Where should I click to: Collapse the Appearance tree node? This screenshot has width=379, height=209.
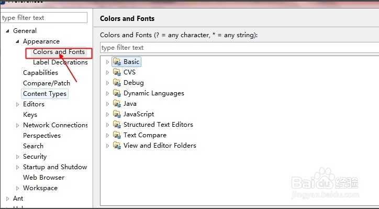tap(17, 41)
